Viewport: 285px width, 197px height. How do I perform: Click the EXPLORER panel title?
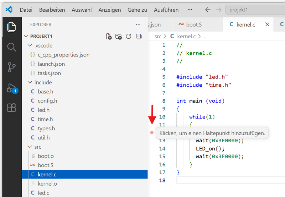[x=41, y=24]
